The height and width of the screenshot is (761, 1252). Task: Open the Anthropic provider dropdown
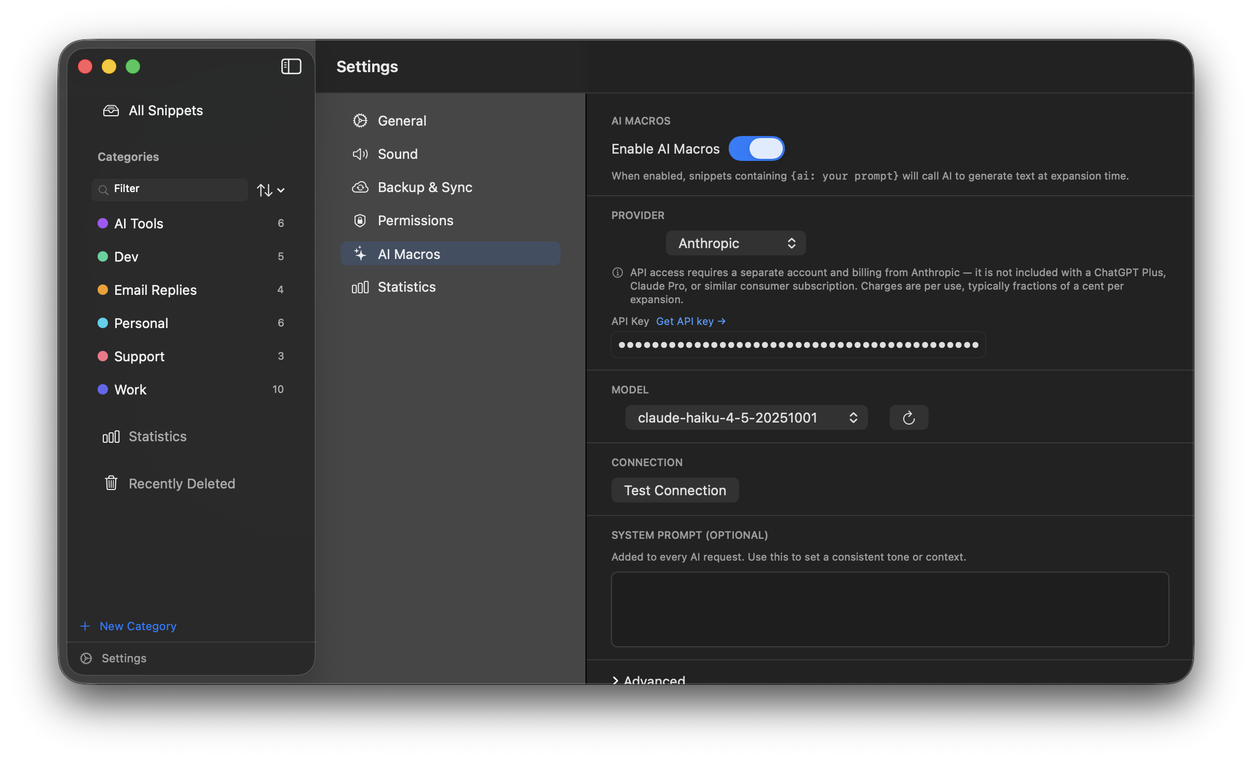tap(736, 243)
